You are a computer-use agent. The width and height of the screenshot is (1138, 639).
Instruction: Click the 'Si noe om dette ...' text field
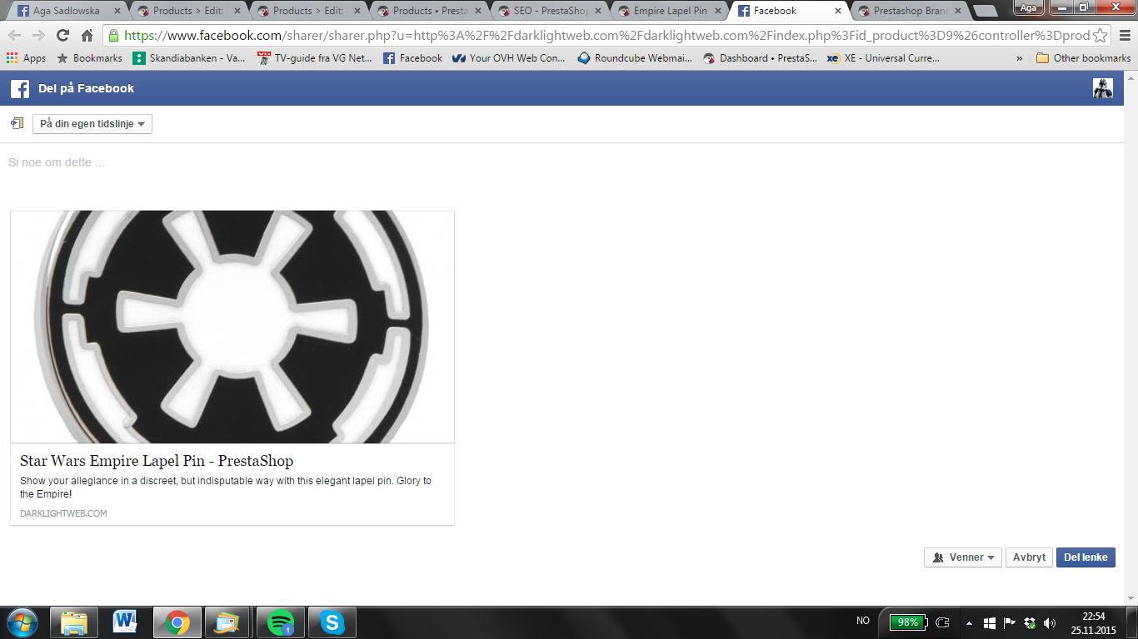click(562, 162)
